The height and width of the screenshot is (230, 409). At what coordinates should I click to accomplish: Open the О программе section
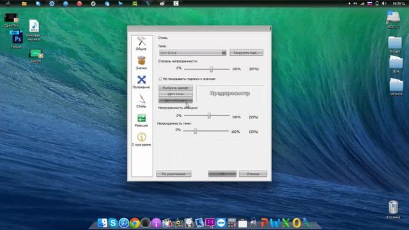click(141, 139)
